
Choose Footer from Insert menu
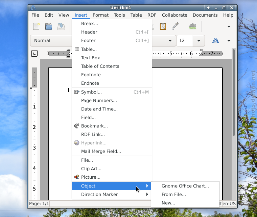click(x=112, y=40)
